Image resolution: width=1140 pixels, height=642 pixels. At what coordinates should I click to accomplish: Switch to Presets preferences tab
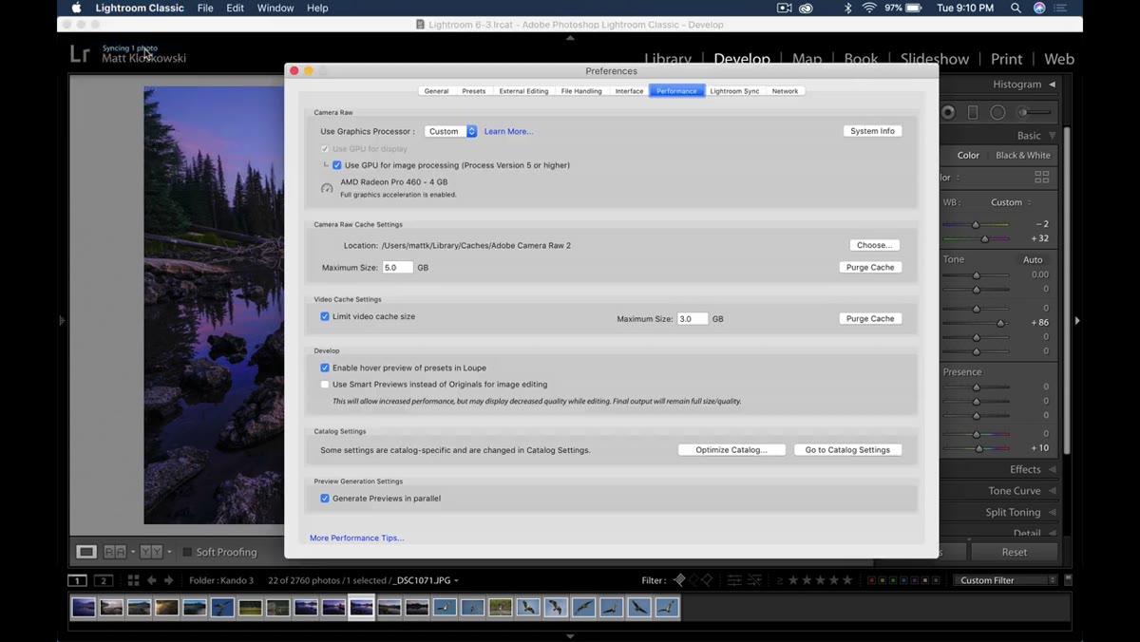pos(474,91)
